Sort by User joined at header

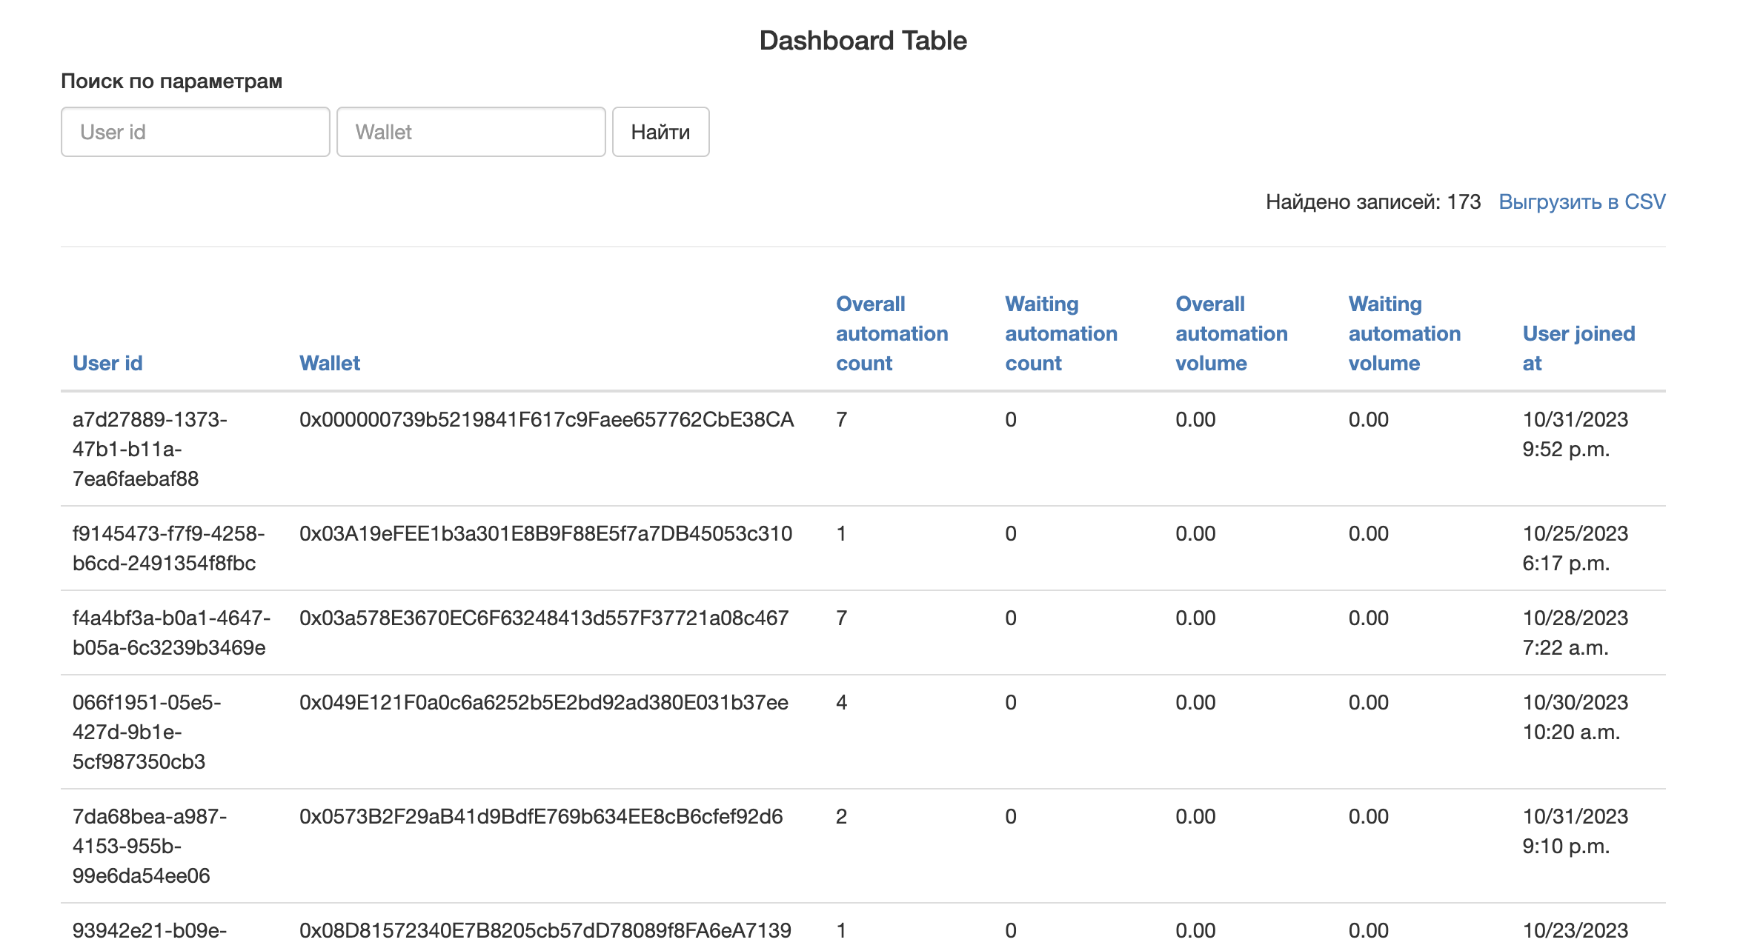tap(1578, 348)
